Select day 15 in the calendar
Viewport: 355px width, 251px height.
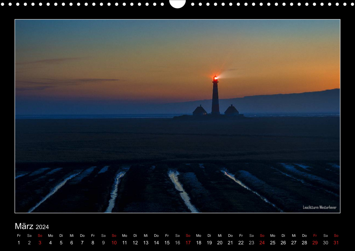point(167,243)
